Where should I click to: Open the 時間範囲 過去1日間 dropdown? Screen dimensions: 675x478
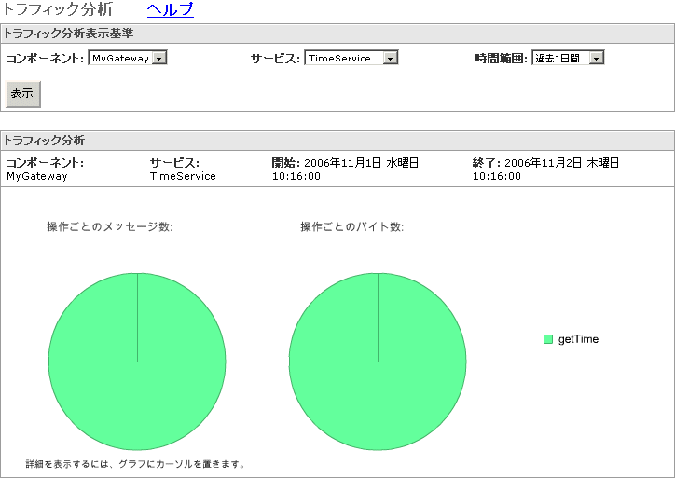568,58
